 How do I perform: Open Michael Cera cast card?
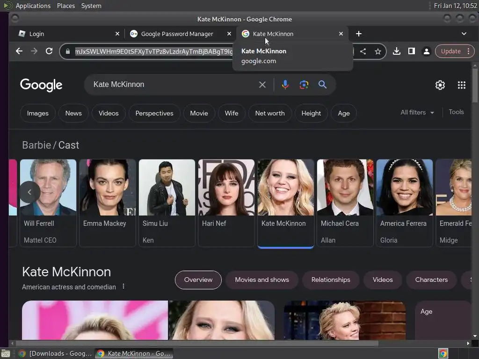pyautogui.click(x=345, y=203)
